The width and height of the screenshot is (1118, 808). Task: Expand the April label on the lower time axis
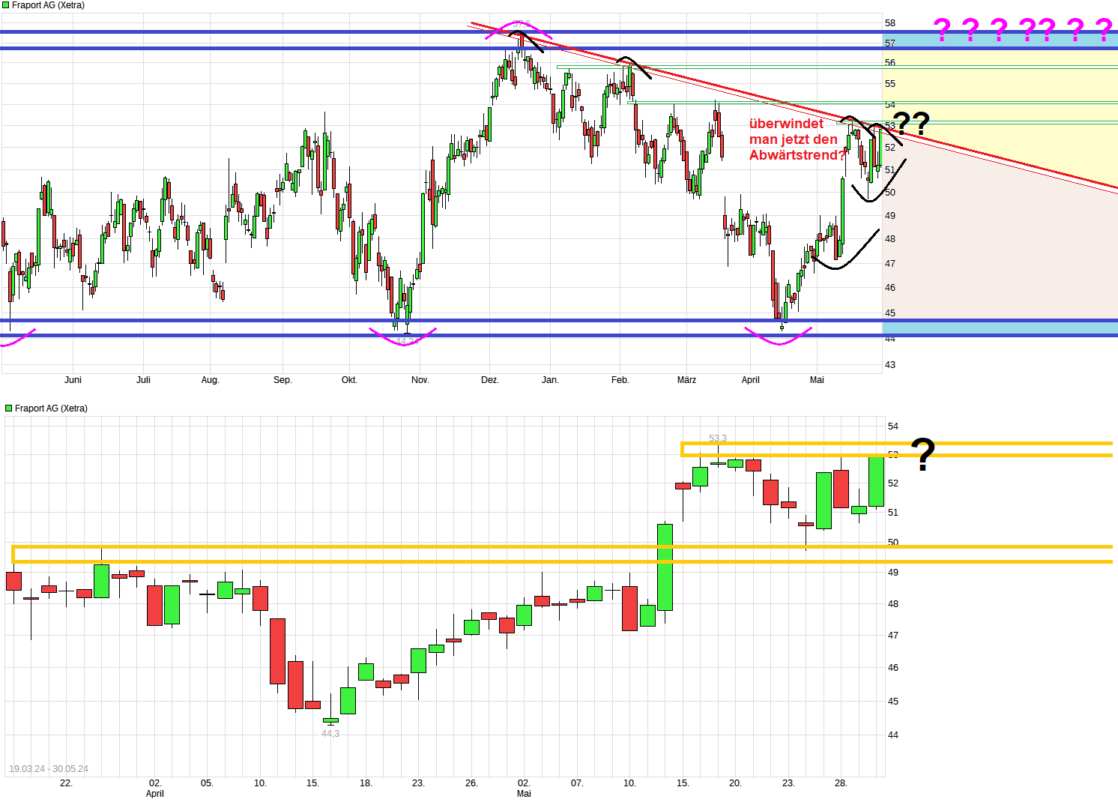click(x=154, y=794)
